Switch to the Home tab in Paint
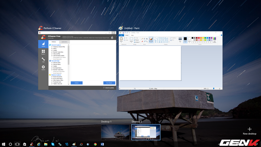 [127, 36]
